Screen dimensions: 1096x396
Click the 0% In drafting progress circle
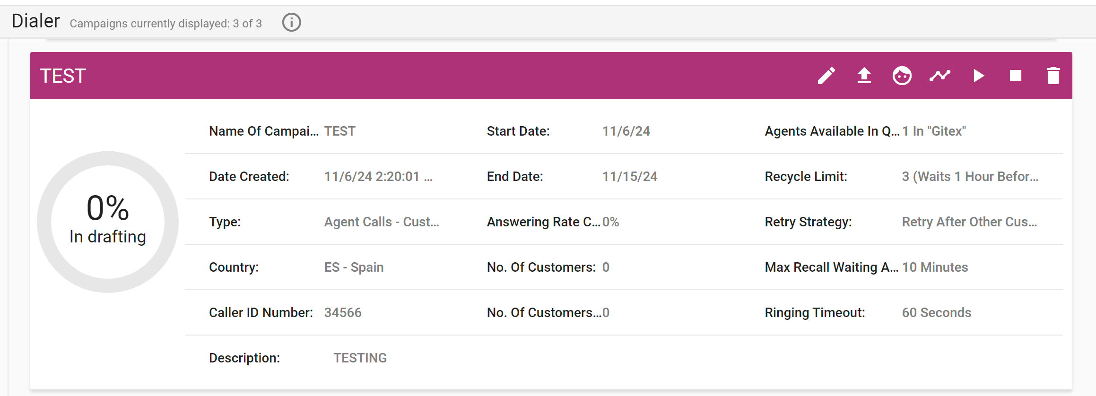(x=108, y=222)
